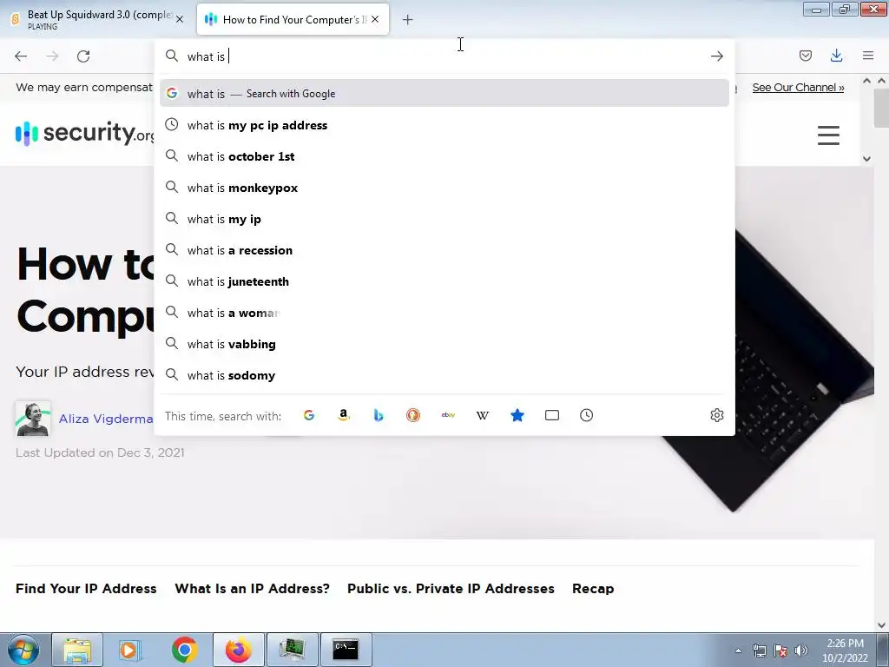Search this time with Bing
The height and width of the screenshot is (667, 889).
379,415
